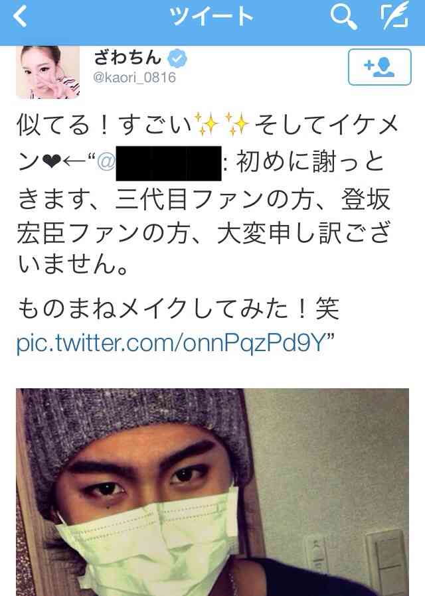Screen dimensions: 425x596
Task: Tap the black heart emoji
Action: [x=50, y=163]
